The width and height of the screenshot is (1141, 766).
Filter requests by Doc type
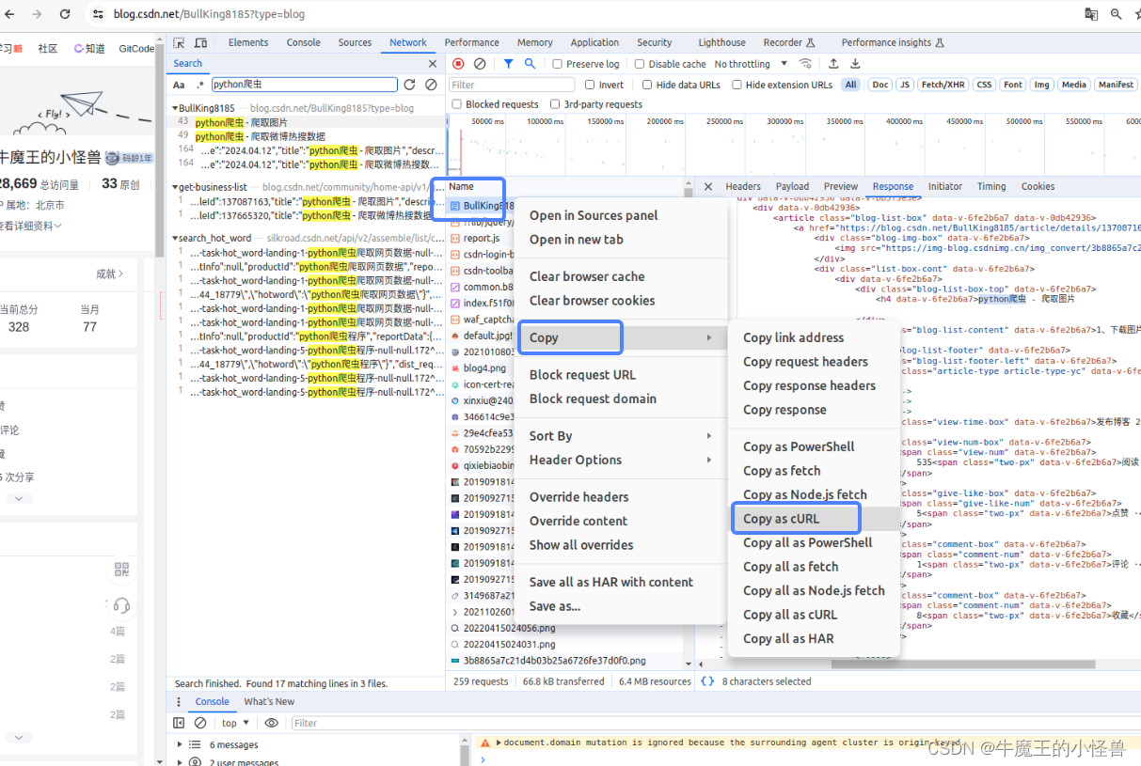[880, 85]
